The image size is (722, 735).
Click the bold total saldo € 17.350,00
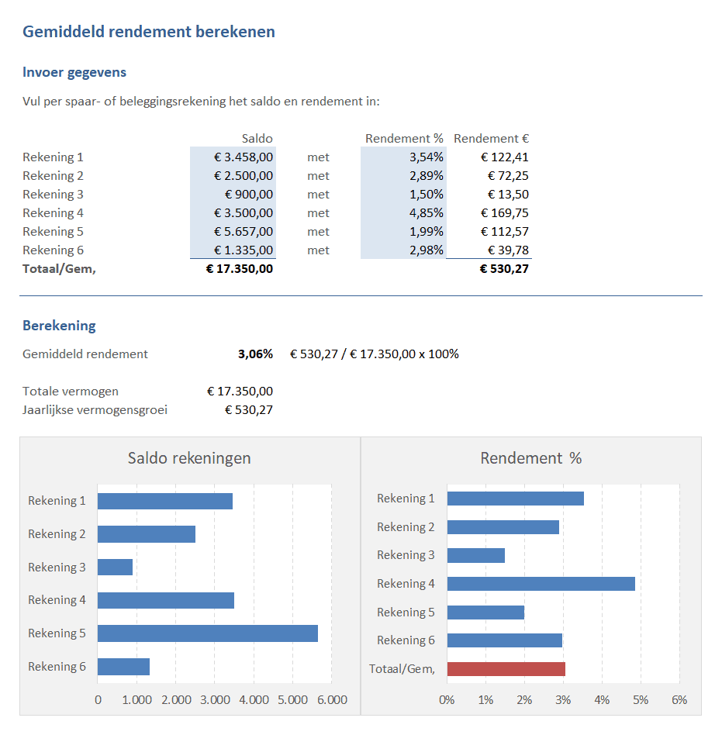(x=239, y=269)
